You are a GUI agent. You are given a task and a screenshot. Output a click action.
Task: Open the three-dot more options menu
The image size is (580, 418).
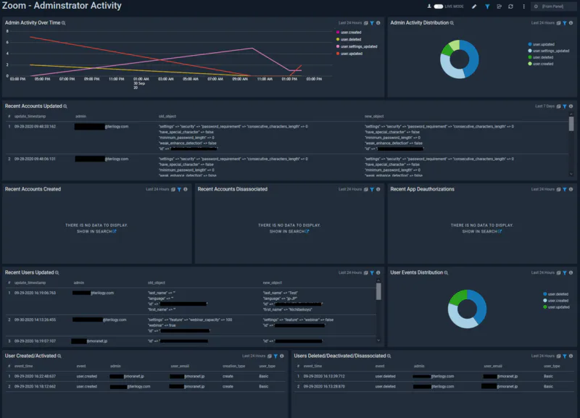click(523, 7)
